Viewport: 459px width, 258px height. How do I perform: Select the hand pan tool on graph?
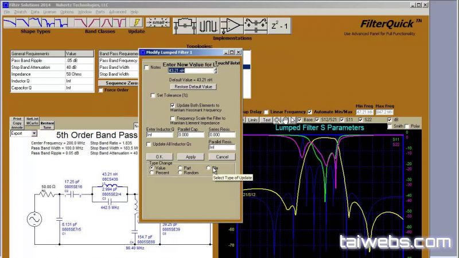click(285, 120)
